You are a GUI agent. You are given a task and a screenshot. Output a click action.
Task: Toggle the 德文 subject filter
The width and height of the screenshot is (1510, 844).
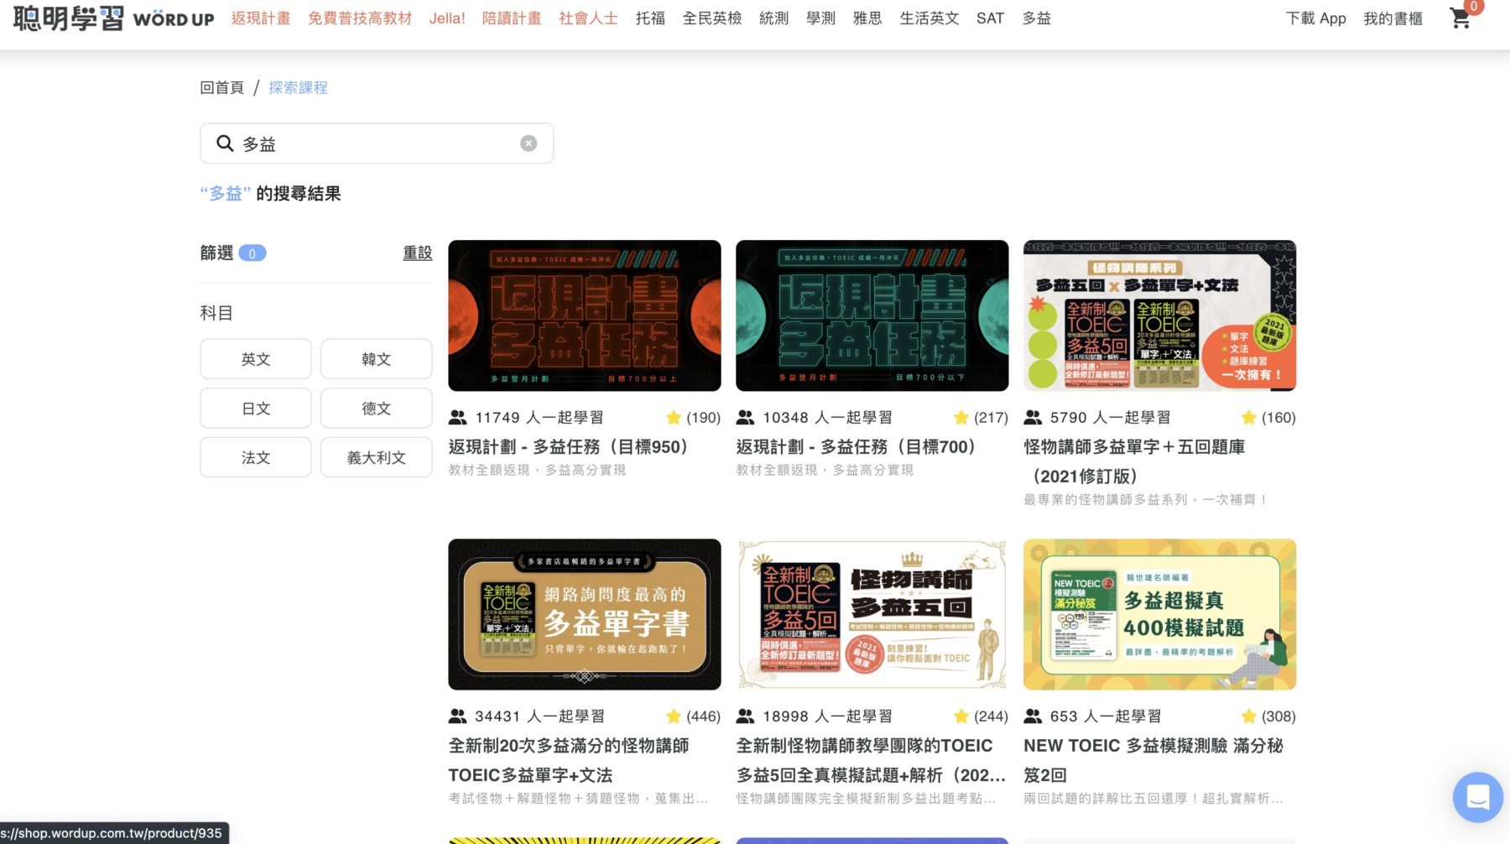tap(376, 409)
